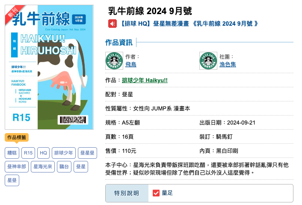
Task: Select the 星昼 tag
Action: (x=12, y=180)
